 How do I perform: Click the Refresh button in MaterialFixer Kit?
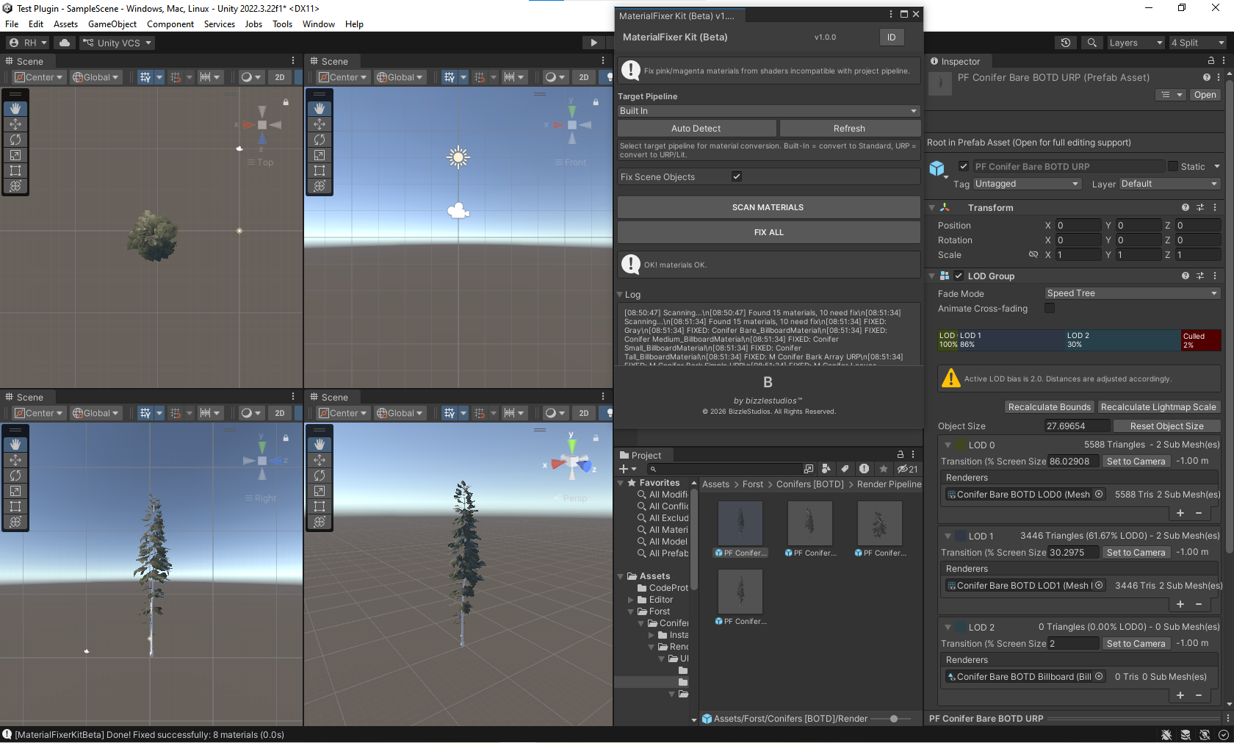click(x=849, y=129)
